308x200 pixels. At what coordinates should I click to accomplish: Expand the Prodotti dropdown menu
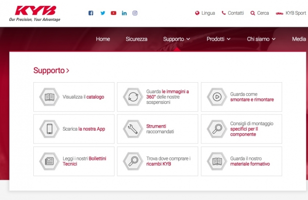(x=218, y=39)
